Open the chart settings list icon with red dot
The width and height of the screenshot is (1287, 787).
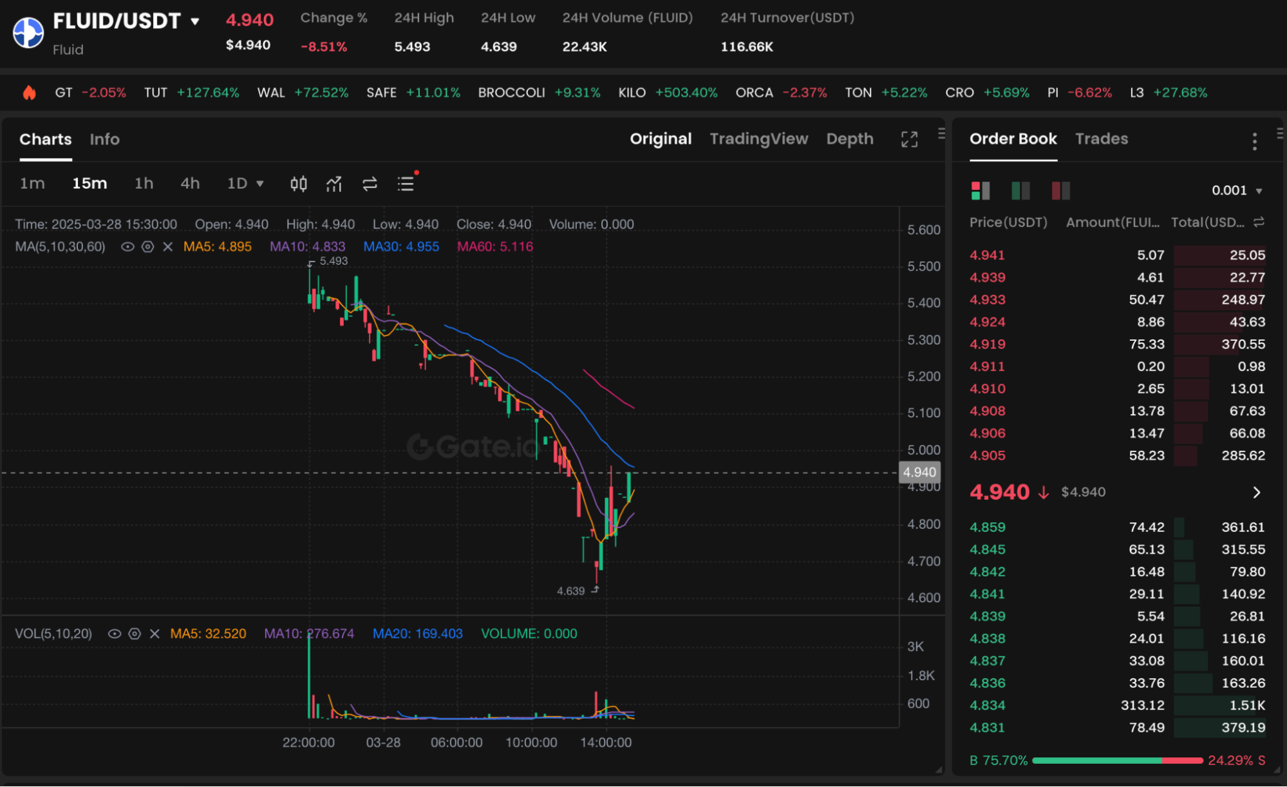pos(405,184)
